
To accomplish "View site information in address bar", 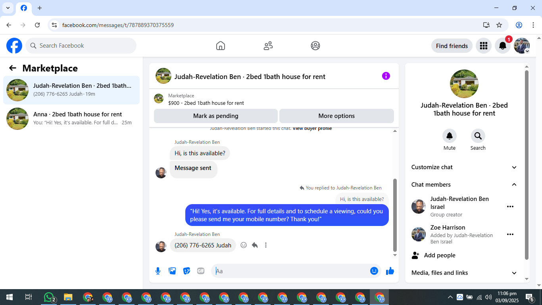I will [x=54, y=25].
